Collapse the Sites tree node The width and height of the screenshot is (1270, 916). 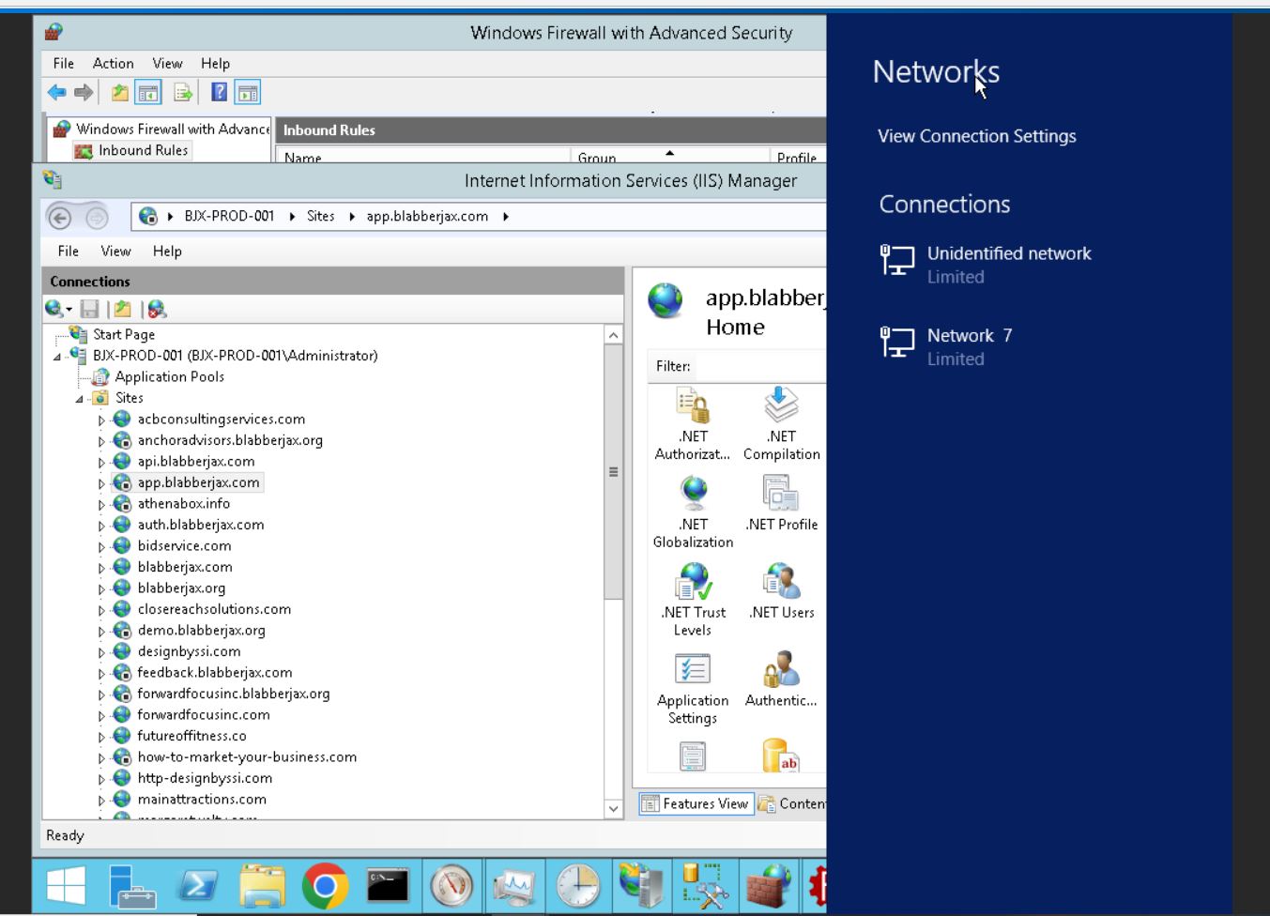coord(80,399)
